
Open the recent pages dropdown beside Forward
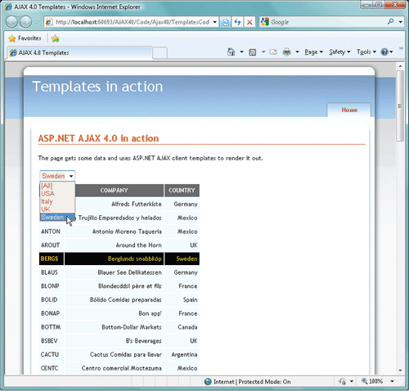(36, 22)
